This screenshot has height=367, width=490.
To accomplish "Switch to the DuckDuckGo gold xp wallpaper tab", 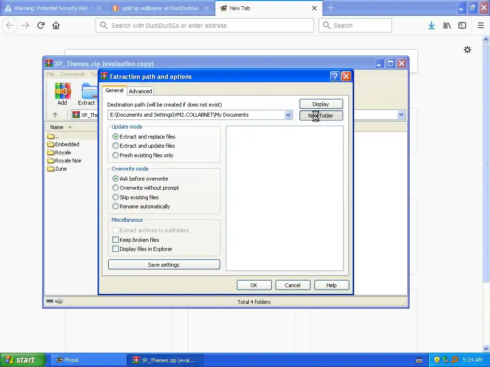I will point(160,8).
